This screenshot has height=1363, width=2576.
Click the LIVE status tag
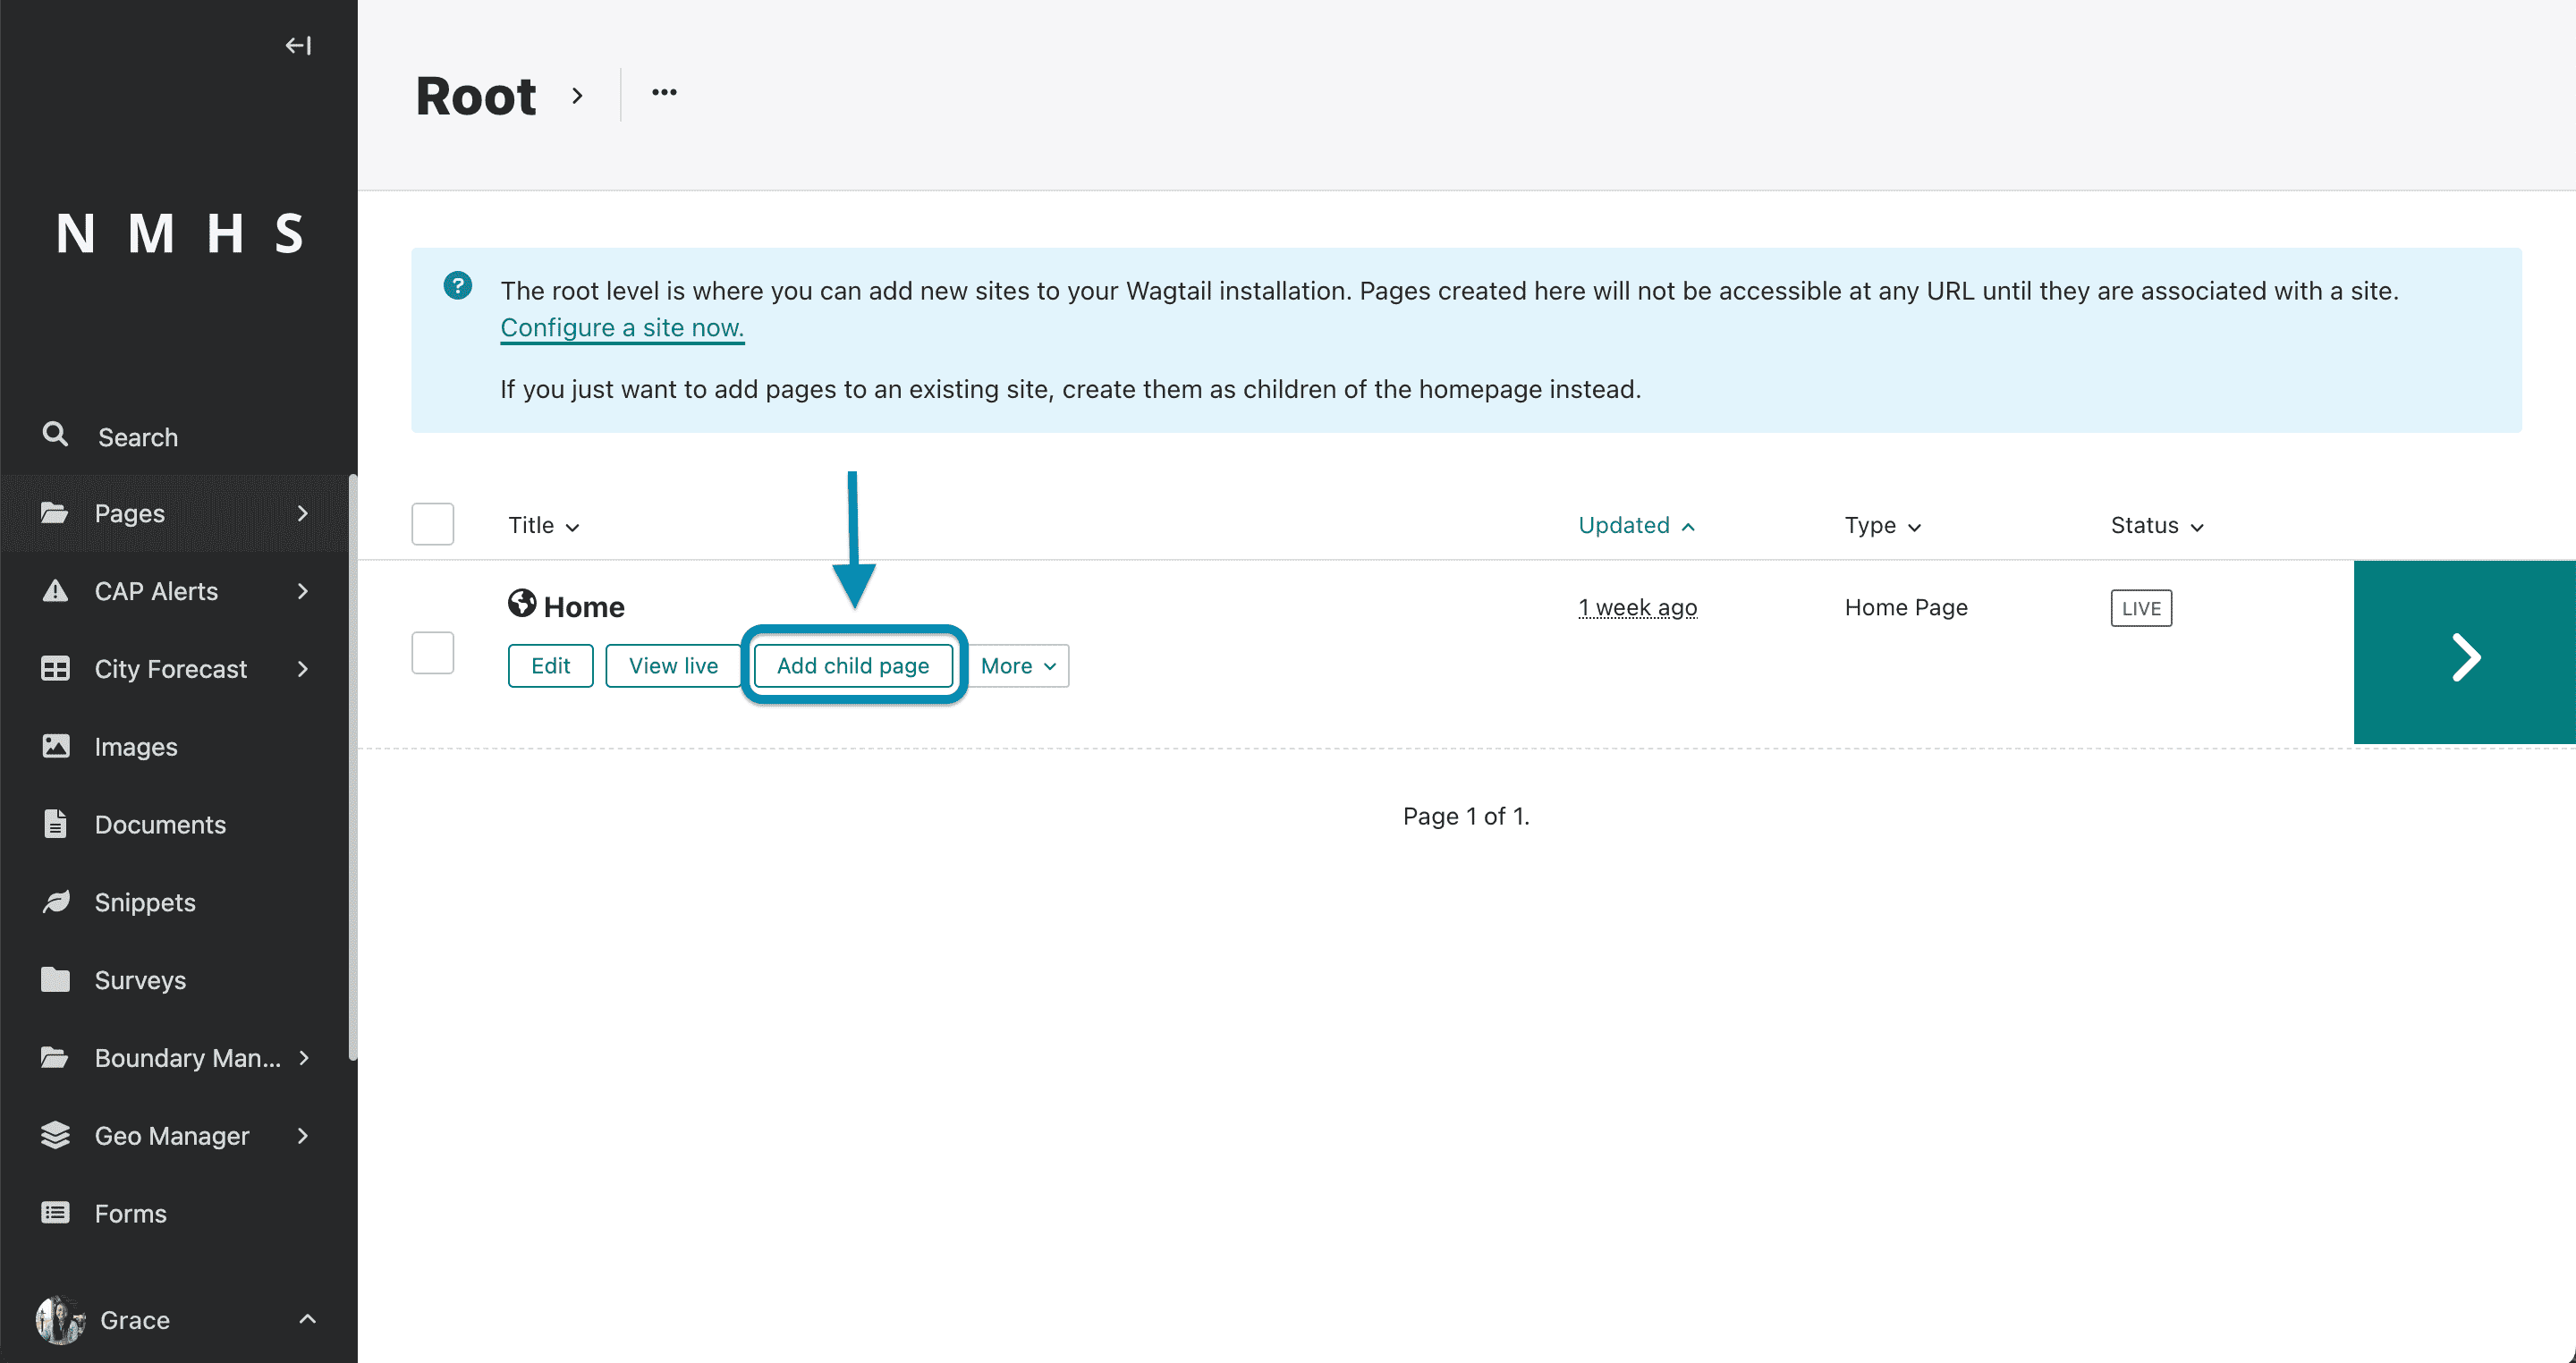click(x=2141, y=608)
